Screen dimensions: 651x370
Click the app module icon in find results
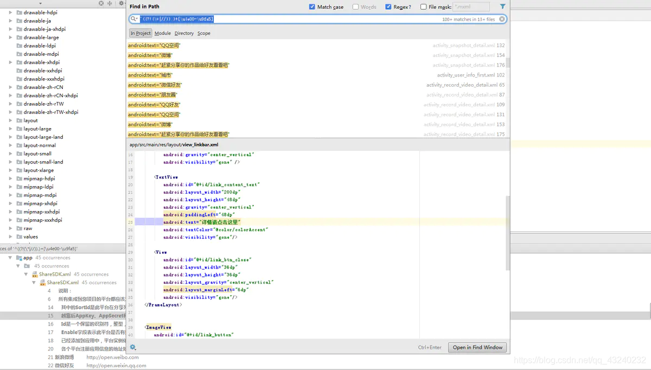[19, 258]
